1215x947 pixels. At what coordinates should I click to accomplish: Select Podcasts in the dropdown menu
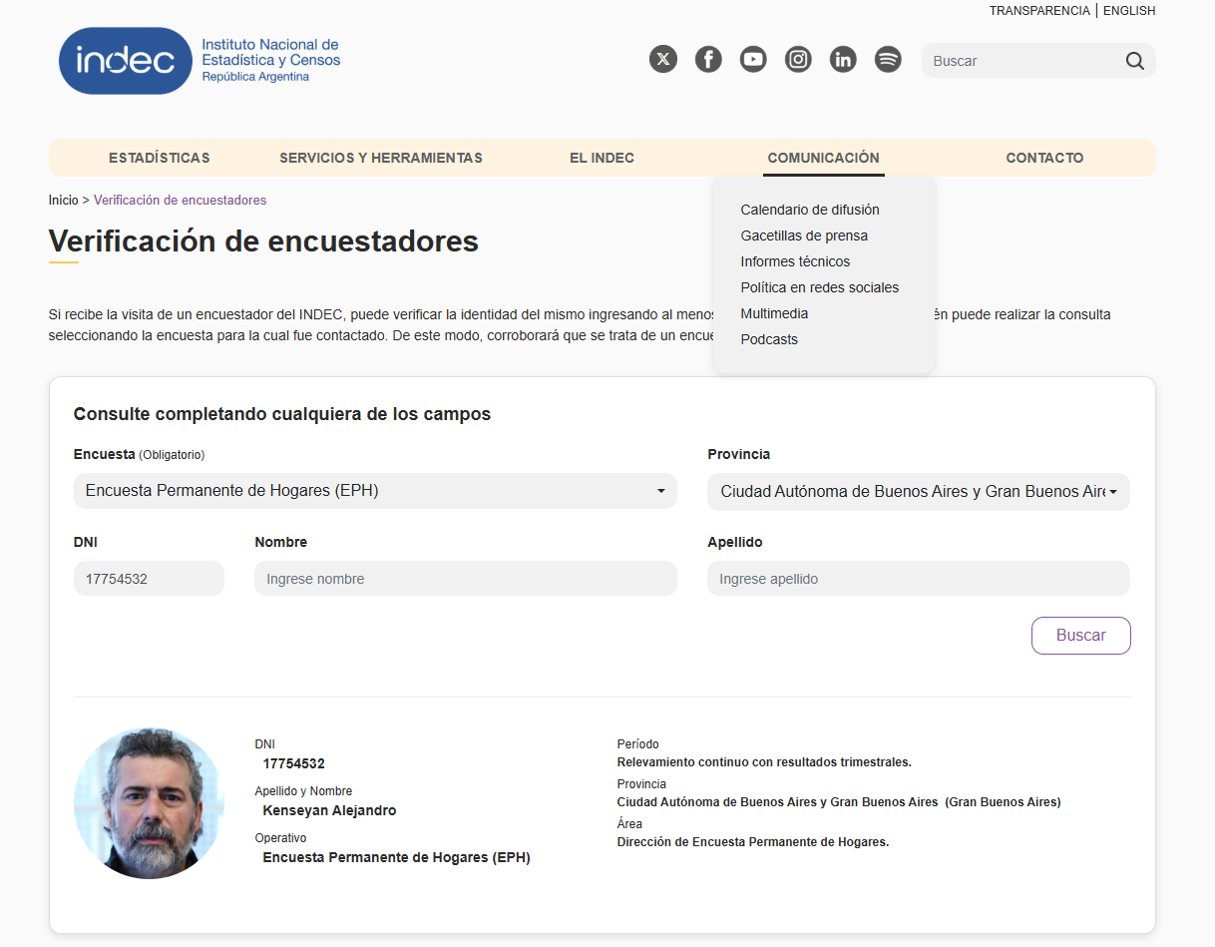[x=769, y=339]
